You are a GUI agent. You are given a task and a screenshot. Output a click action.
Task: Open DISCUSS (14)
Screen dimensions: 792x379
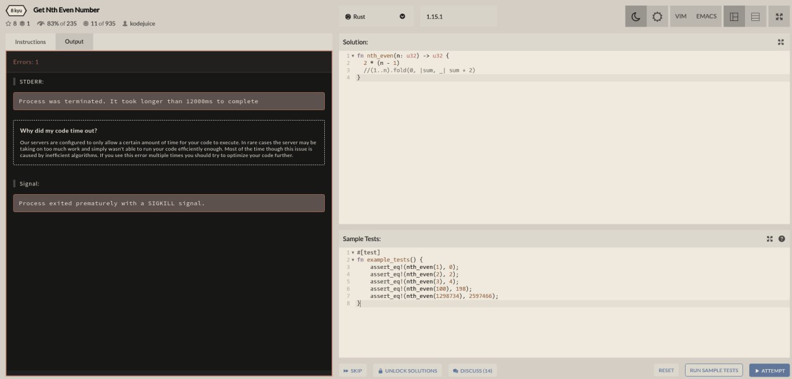(473, 371)
